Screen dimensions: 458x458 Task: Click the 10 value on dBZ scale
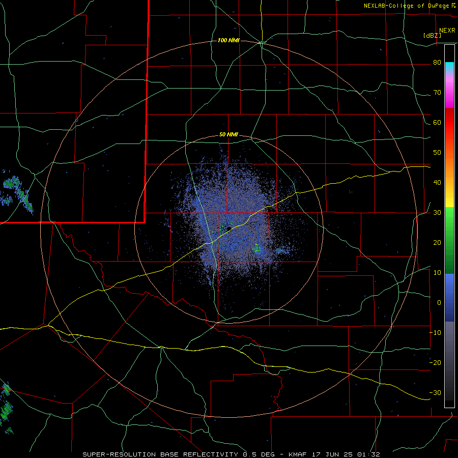[437, 273]
